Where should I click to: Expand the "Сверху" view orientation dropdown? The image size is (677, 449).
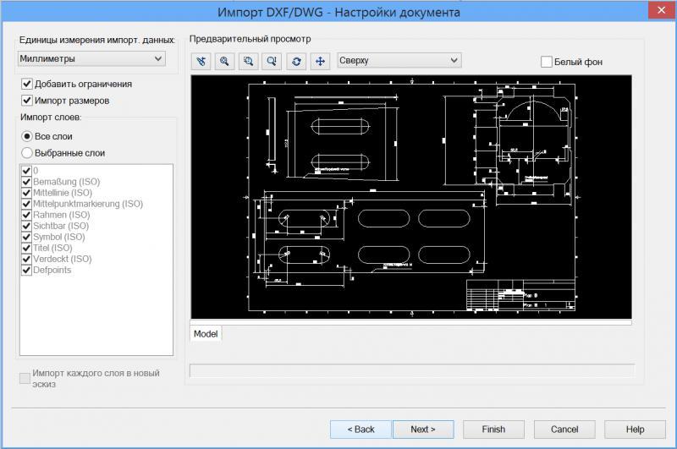[x=399, y=60]
